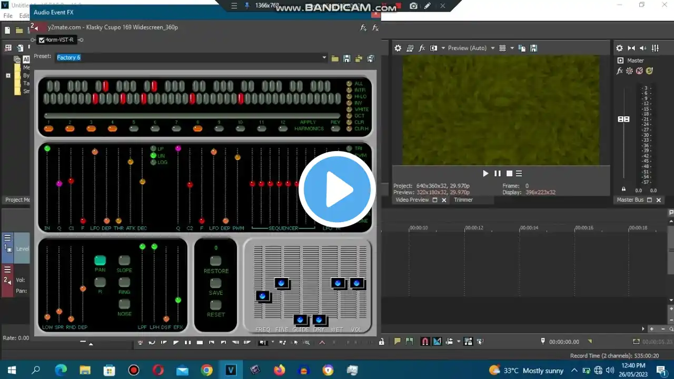Select the Master Bus tab

pyautogui.click(x=630, y=200)
